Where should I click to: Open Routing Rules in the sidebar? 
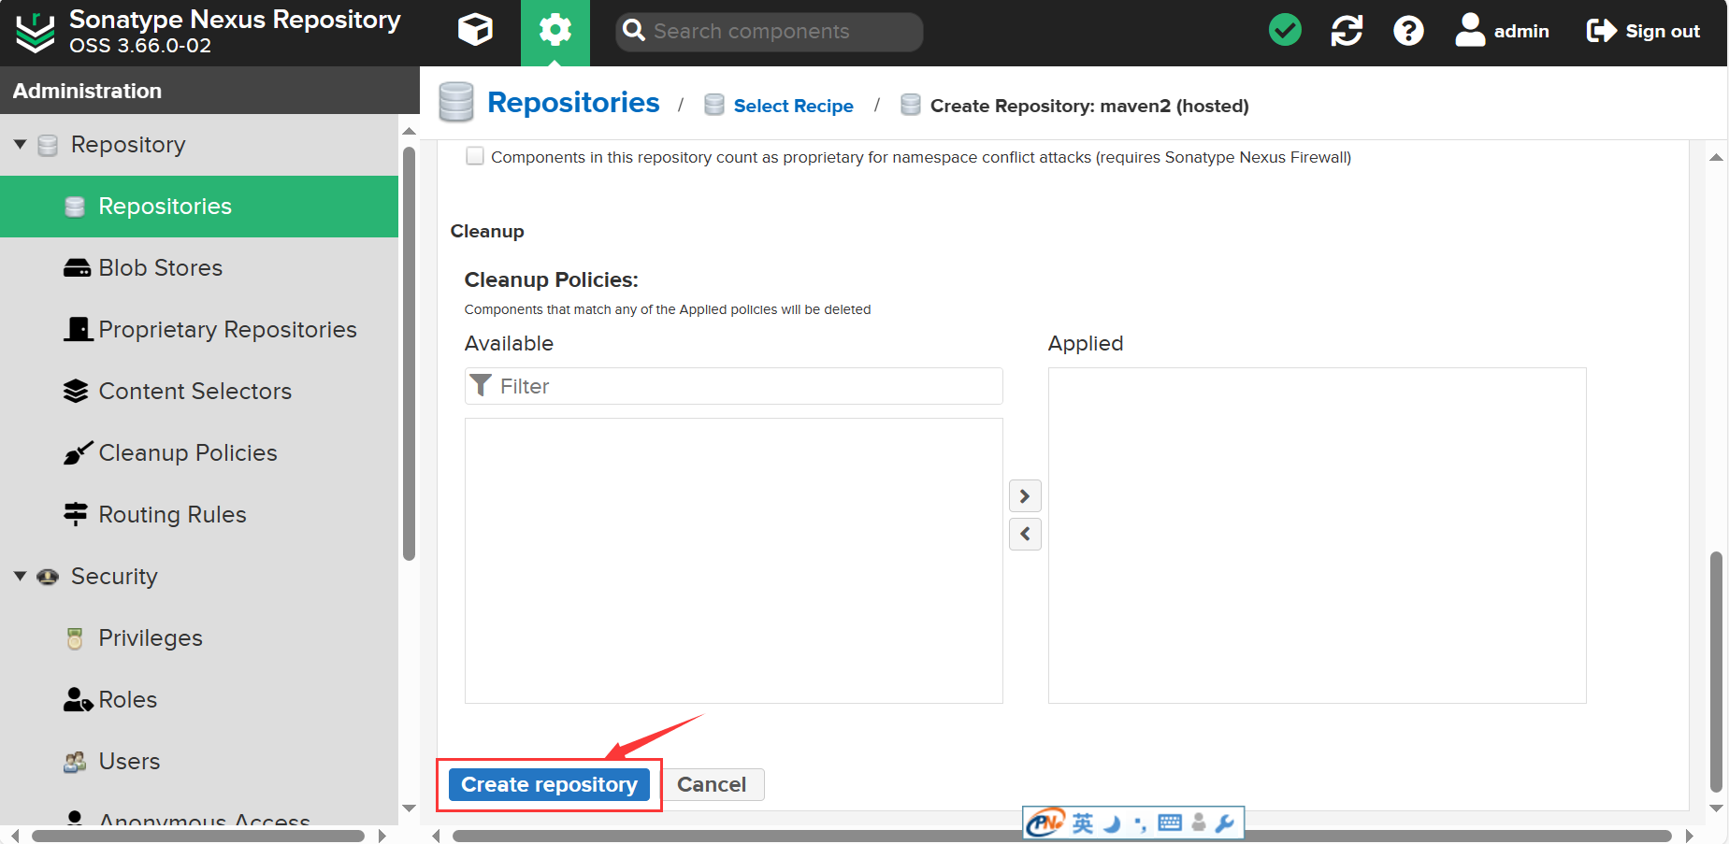[199, 515]
